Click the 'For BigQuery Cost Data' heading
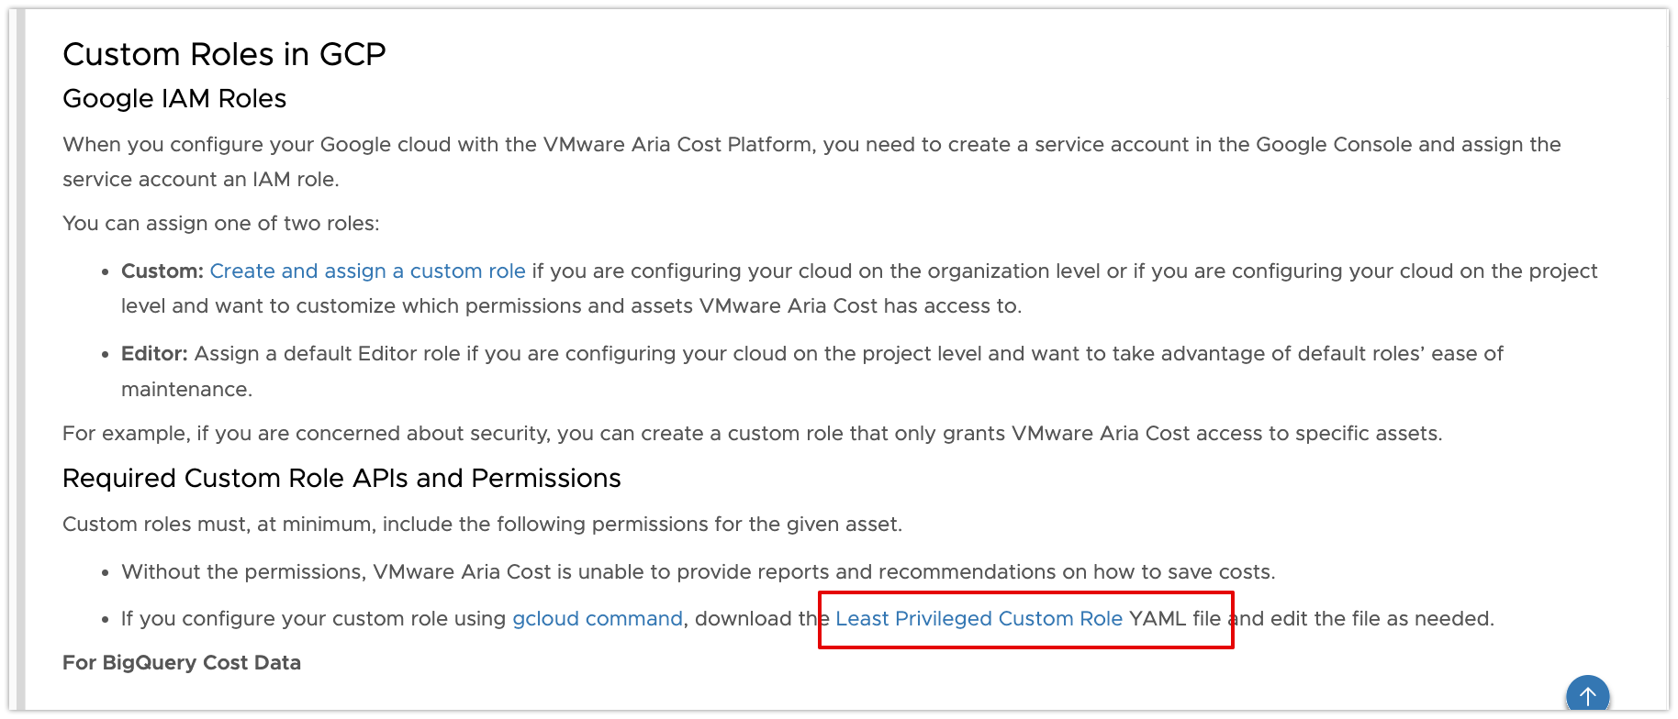The width and height of the screenshot is (1678, 719). (x=182, y=663)
